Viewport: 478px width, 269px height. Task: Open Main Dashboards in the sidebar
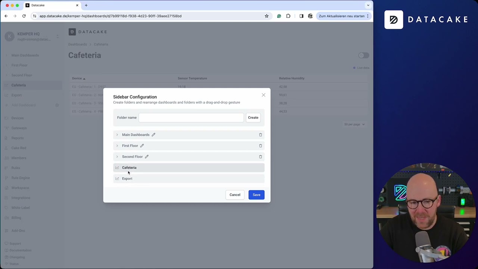click(25, 55)
